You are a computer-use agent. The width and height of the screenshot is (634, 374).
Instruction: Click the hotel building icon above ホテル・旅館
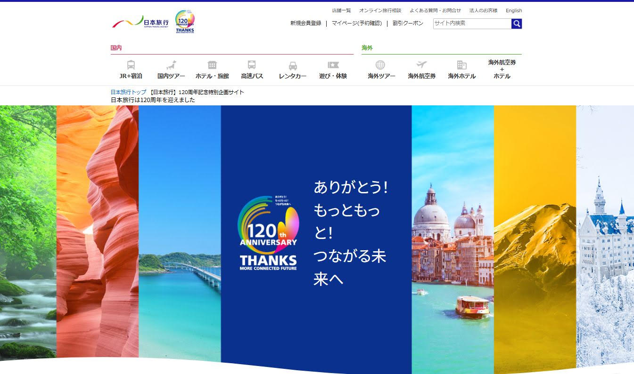tap(212, 65)
